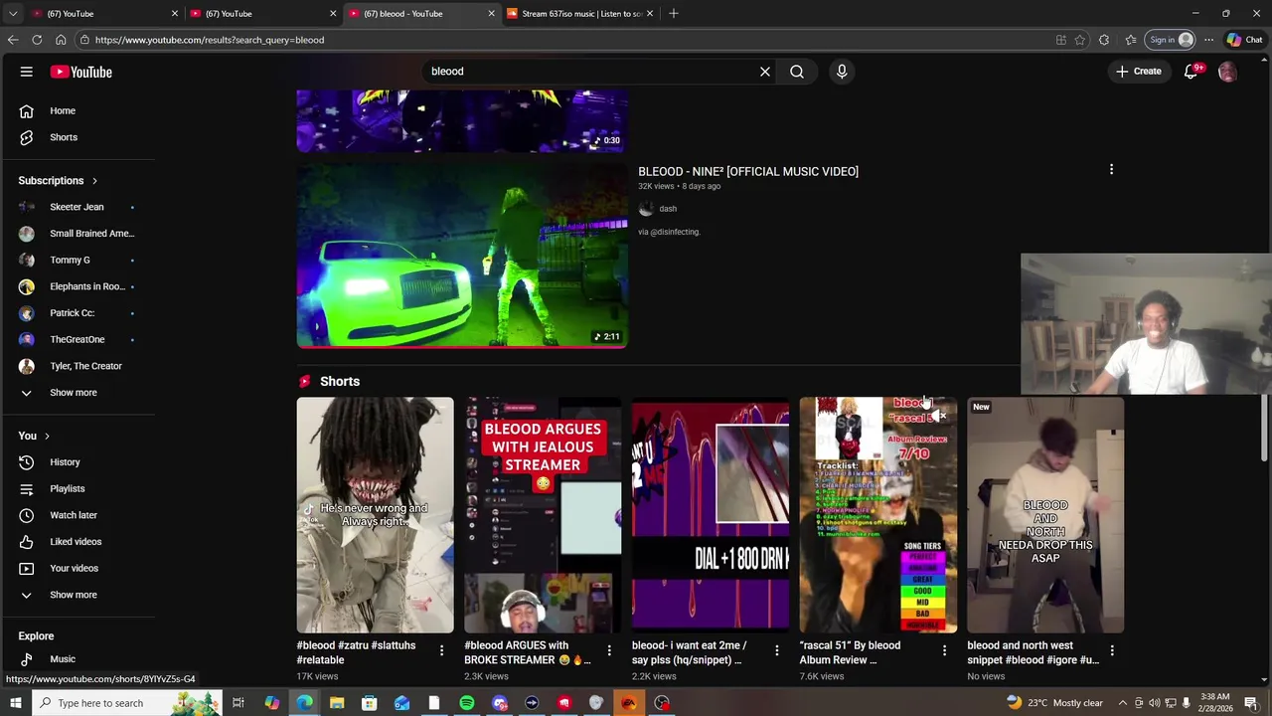Image resolution: width=1272 pixels, height=716 pixels.
Task: Open 'DIAL +1 800' short thumbnail
Action: [x=711, y=515]
